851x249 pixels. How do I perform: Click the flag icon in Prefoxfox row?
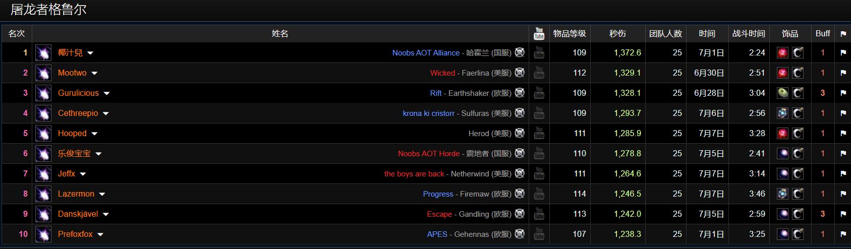pyautogui.click(x=843, y=234)
